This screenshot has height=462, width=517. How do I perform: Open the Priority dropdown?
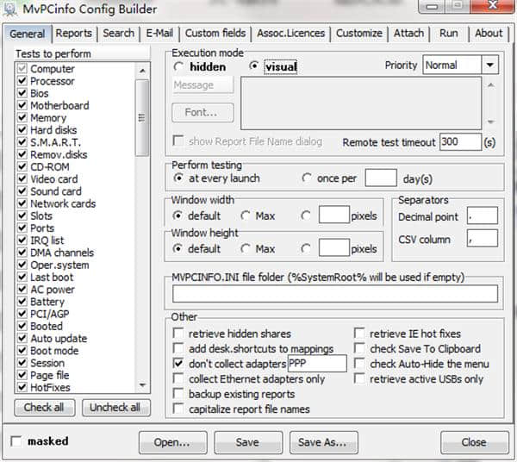(490, 66)
